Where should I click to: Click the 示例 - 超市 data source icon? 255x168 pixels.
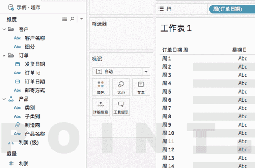point(11,7)
